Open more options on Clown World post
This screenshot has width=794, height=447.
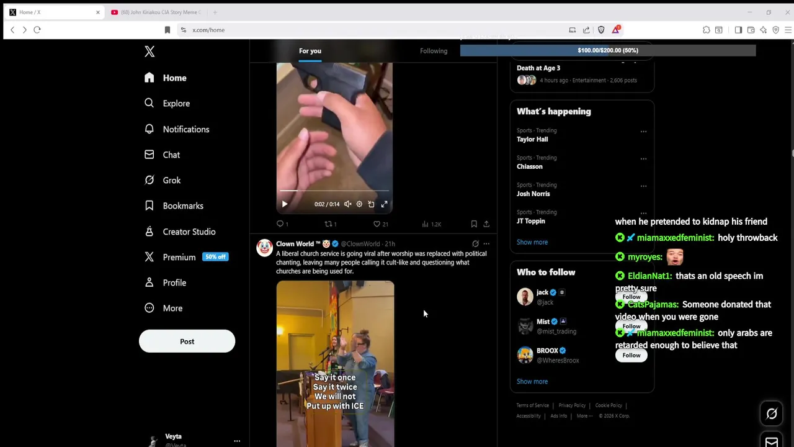486,244
